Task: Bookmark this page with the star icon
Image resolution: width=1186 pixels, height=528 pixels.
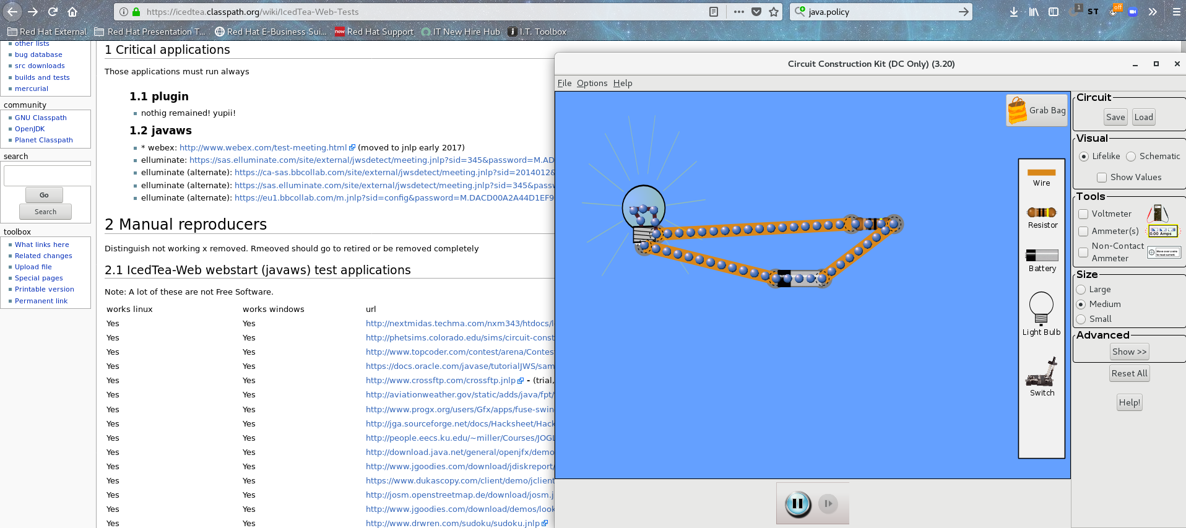Action: pos(774,12)
